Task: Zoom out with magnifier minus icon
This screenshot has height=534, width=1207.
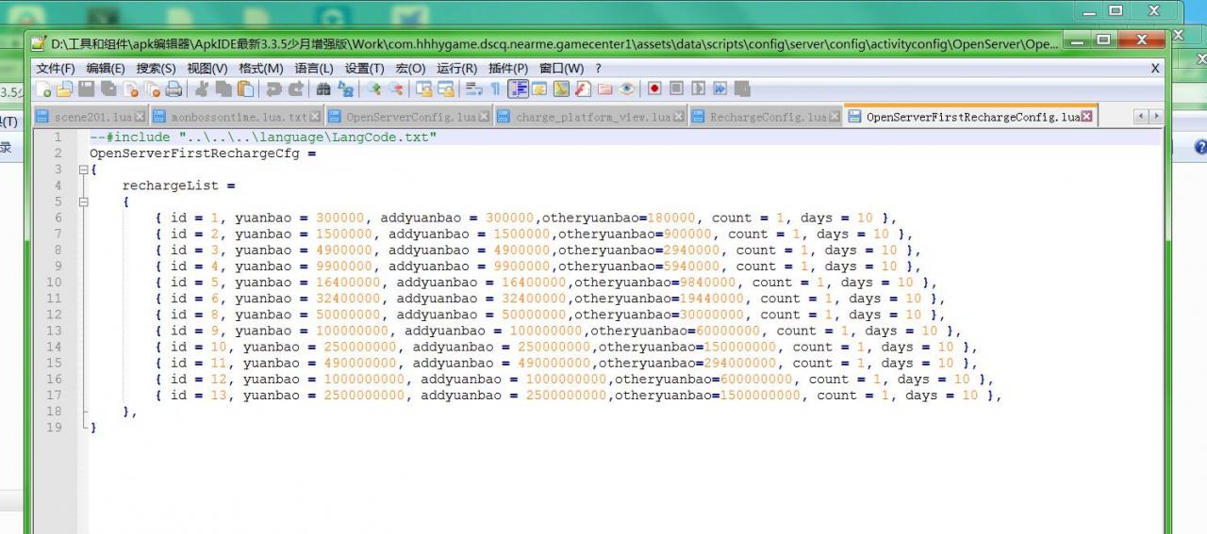Action: [397, 89]
